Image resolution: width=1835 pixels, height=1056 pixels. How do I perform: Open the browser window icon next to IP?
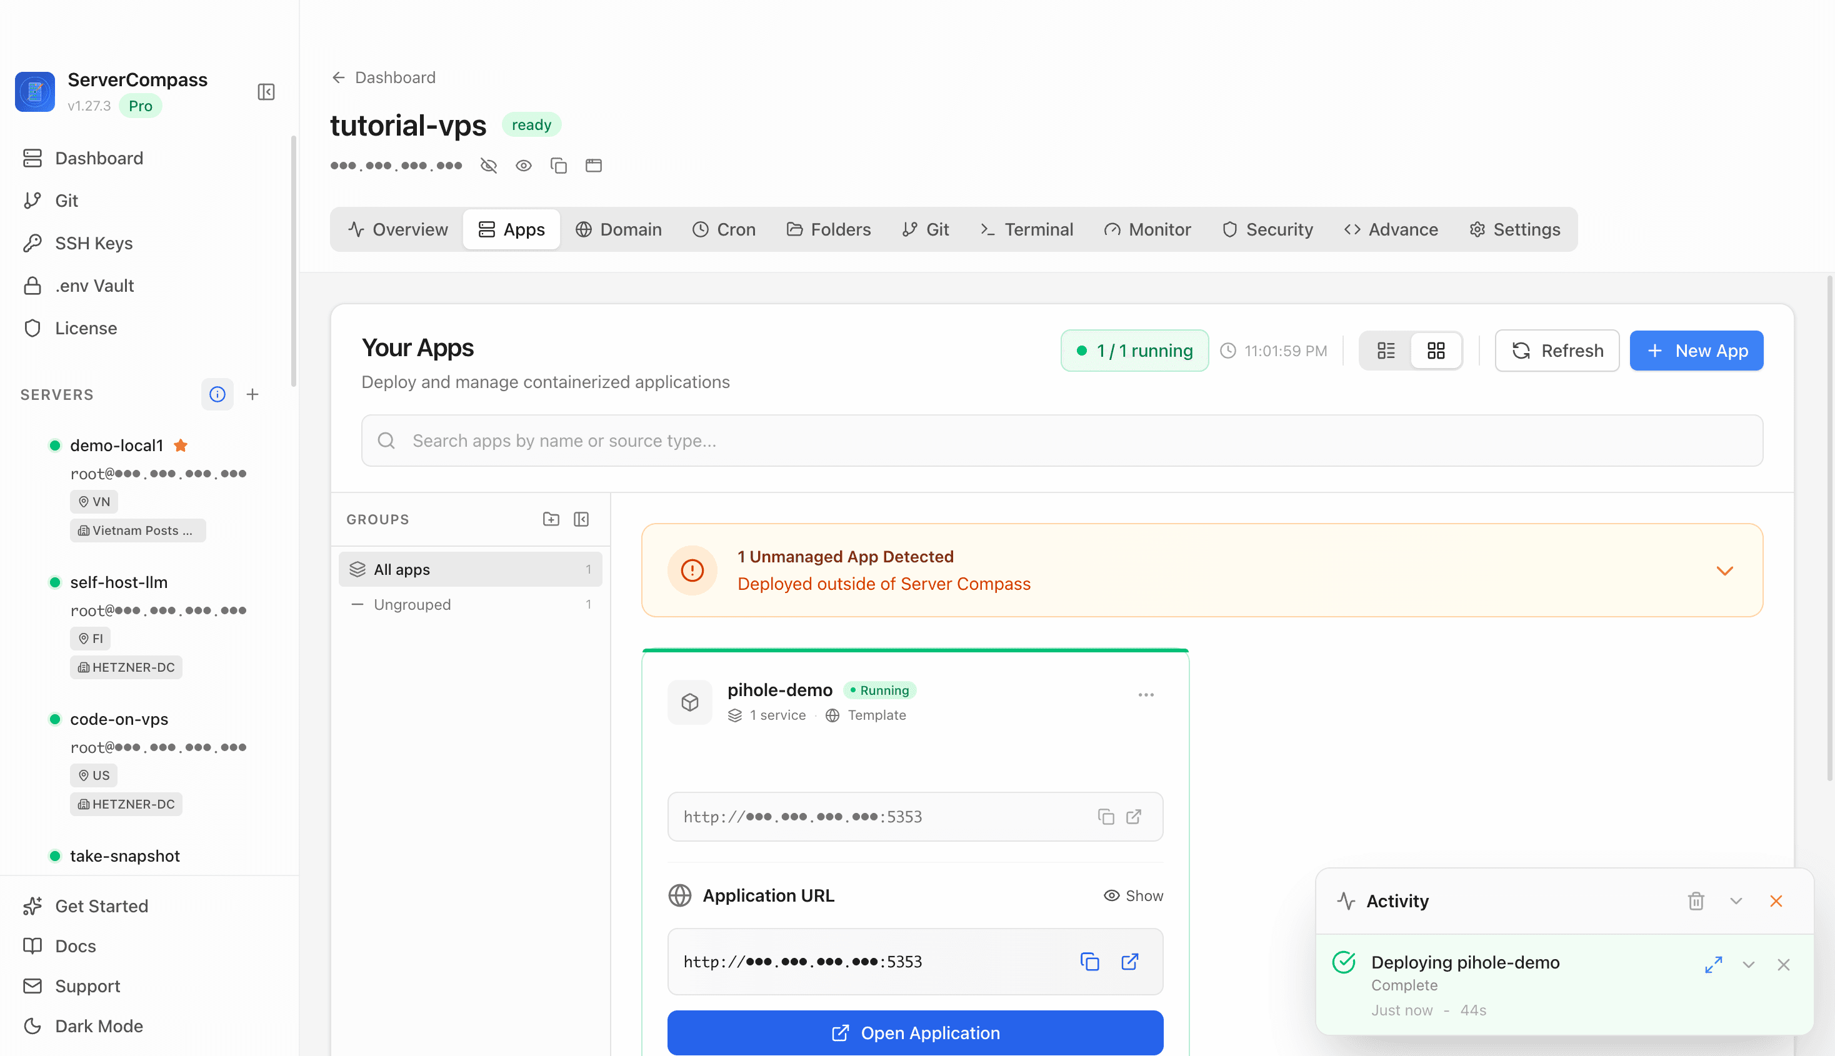[594, 166]
